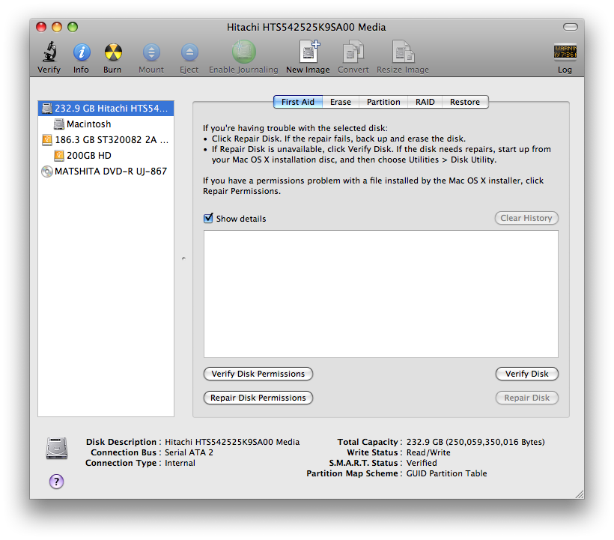Click the window resize grip corner
This screenshot has height=540, width=614.
[x=580, y=494]
